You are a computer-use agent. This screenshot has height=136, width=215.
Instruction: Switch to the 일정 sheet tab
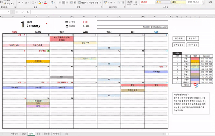39,133
